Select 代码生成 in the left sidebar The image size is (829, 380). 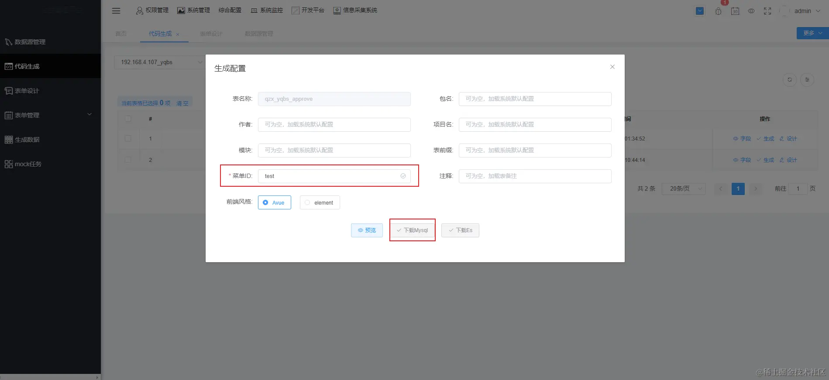pos(50,66)
